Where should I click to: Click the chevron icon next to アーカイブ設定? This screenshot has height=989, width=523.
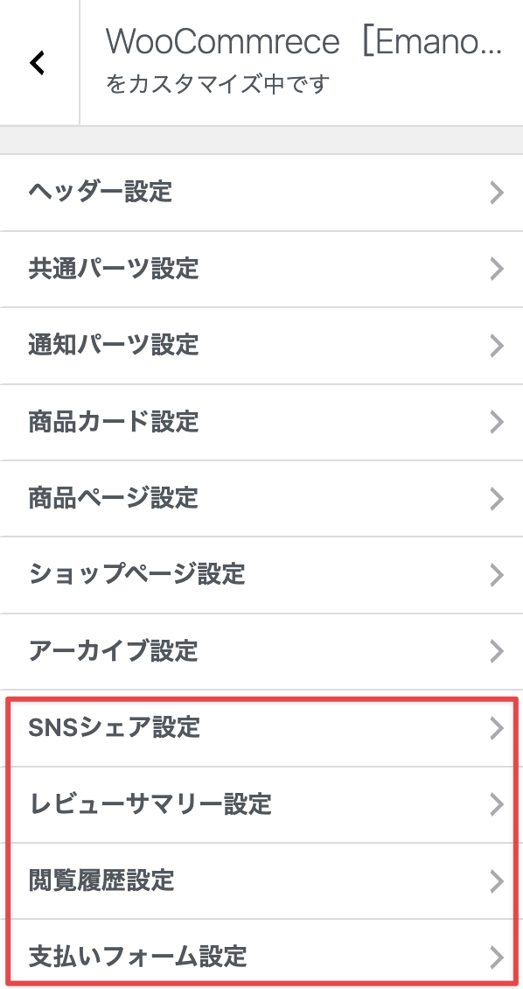coord(497,651)
